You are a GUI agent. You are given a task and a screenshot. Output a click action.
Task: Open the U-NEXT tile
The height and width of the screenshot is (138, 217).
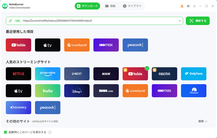click(77, 74)
